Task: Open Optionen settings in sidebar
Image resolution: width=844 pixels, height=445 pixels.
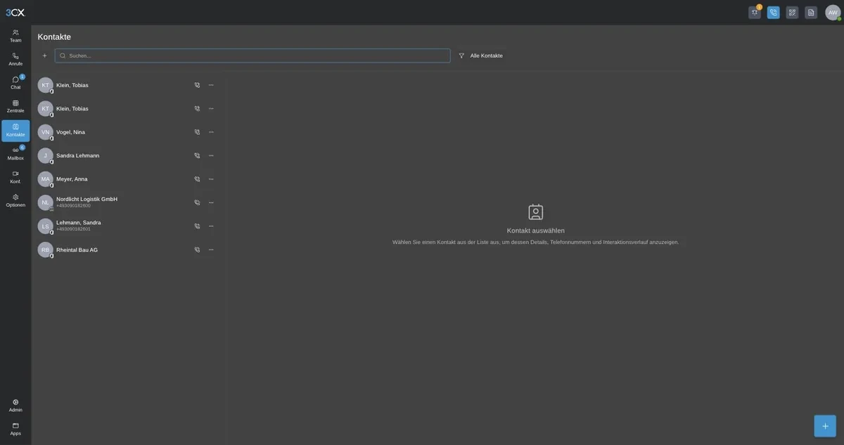Action: click(x=15, y=200)
